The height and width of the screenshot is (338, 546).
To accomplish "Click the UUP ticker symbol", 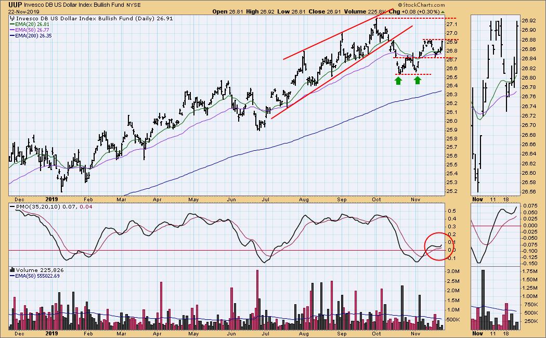I will pyautogui.click(x=15, y=5).
